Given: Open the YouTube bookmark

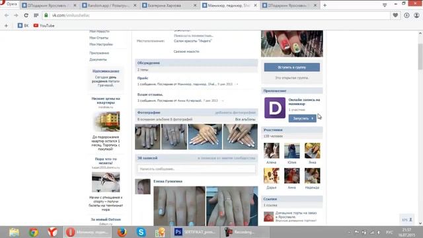Looking at the screenshot, I should tap(44, 26).
